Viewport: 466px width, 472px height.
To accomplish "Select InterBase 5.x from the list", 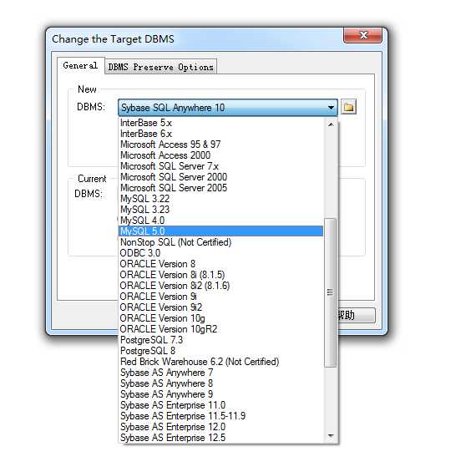I will 221,123.
